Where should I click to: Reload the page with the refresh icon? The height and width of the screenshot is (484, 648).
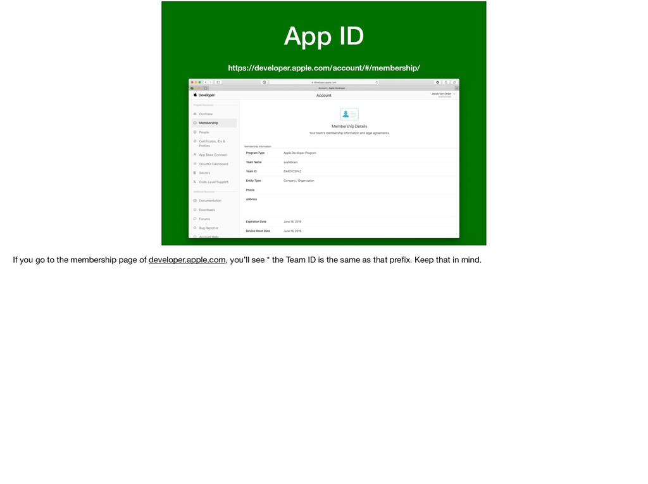[x=377, y=82]
